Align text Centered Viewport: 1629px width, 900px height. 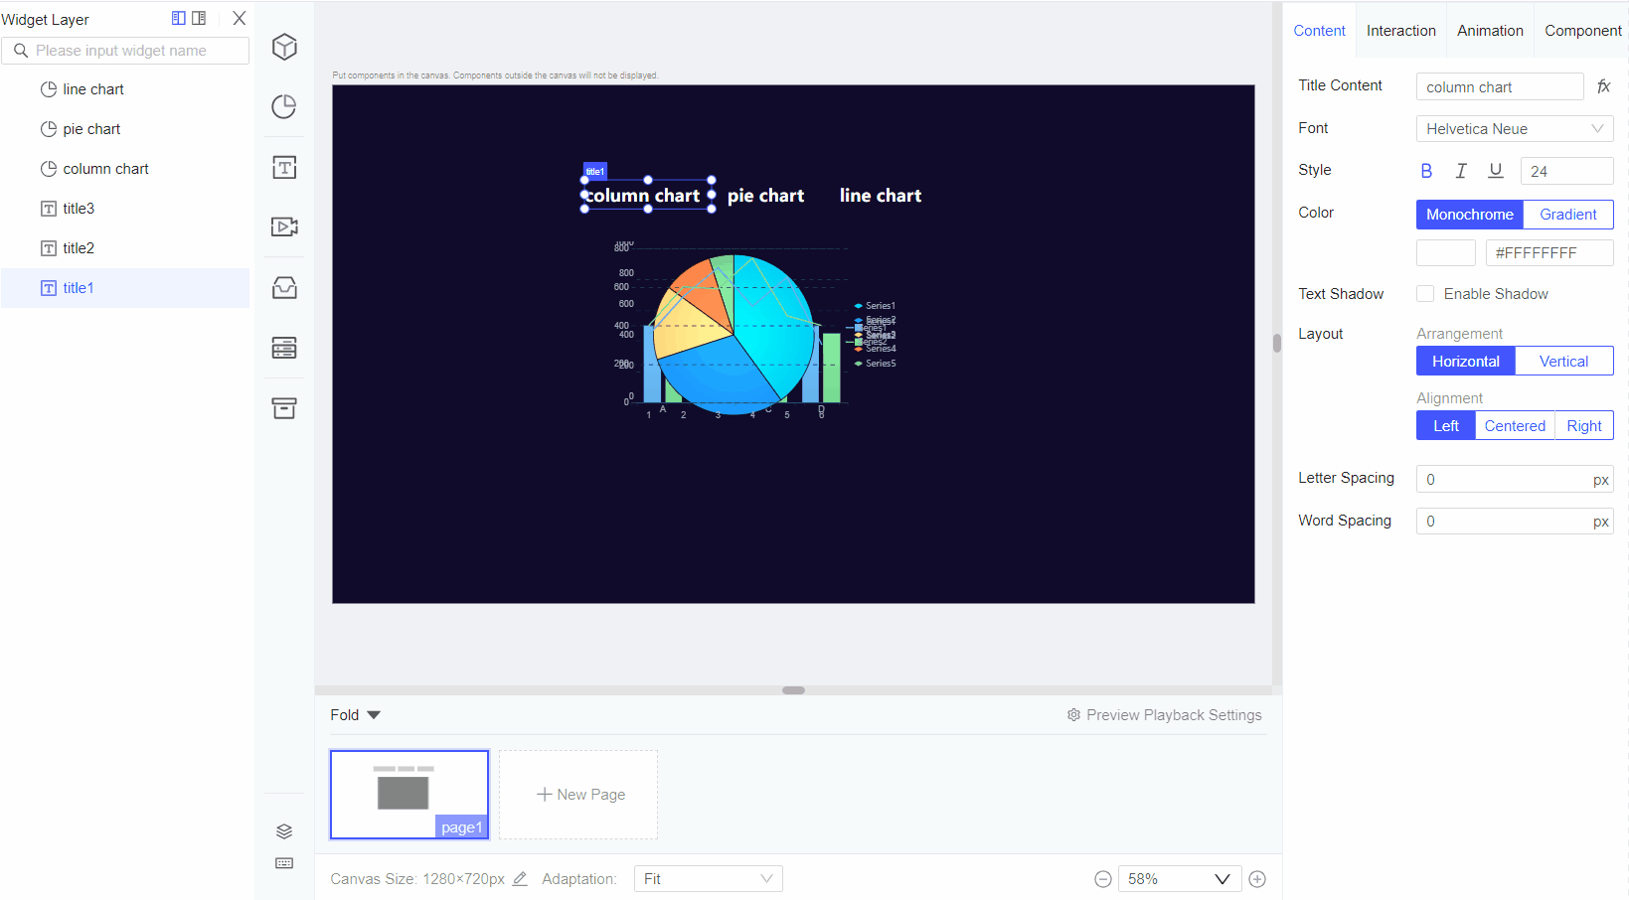[x=1515, y=426]
